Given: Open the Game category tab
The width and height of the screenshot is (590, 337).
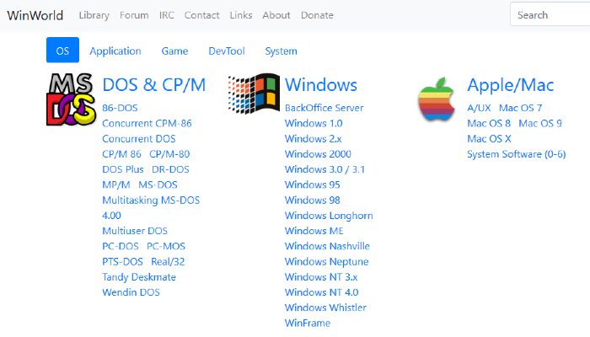Looking at the screenshot, I should point(174,51).
